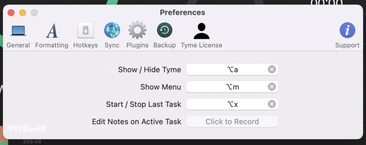The image size is (366, 145).
Task: Minimize the Preferences window with yellow button
Action: 23,12
